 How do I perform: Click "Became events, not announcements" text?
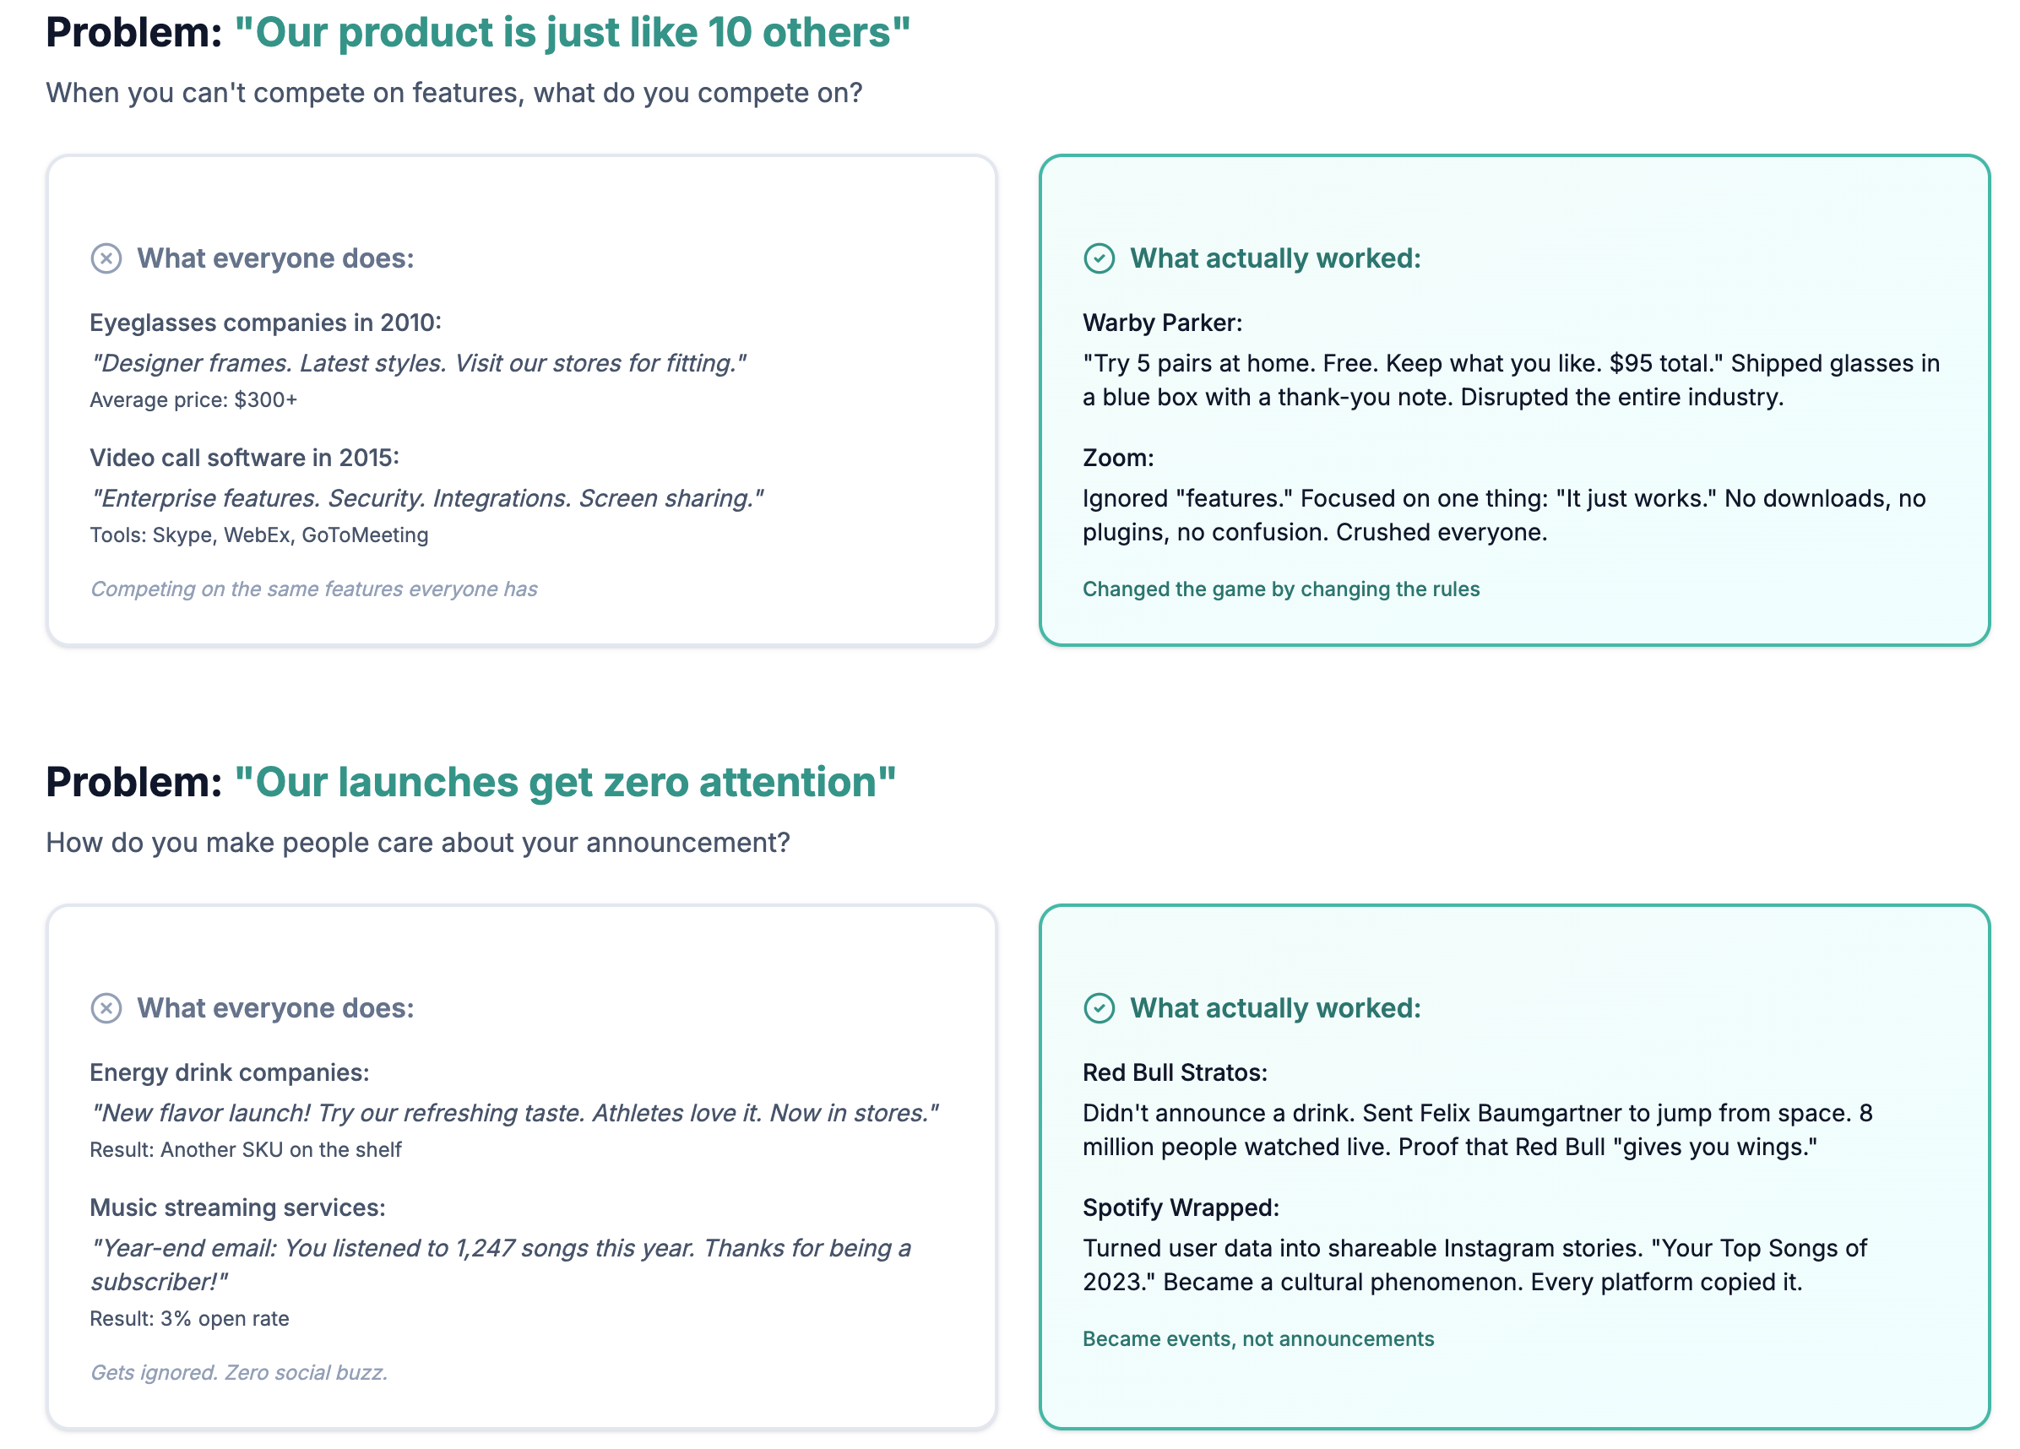coord(1257,1339)
